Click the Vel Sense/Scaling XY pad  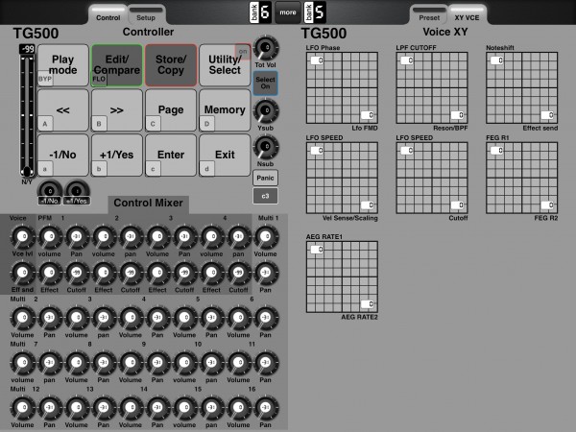pos(342,178)
